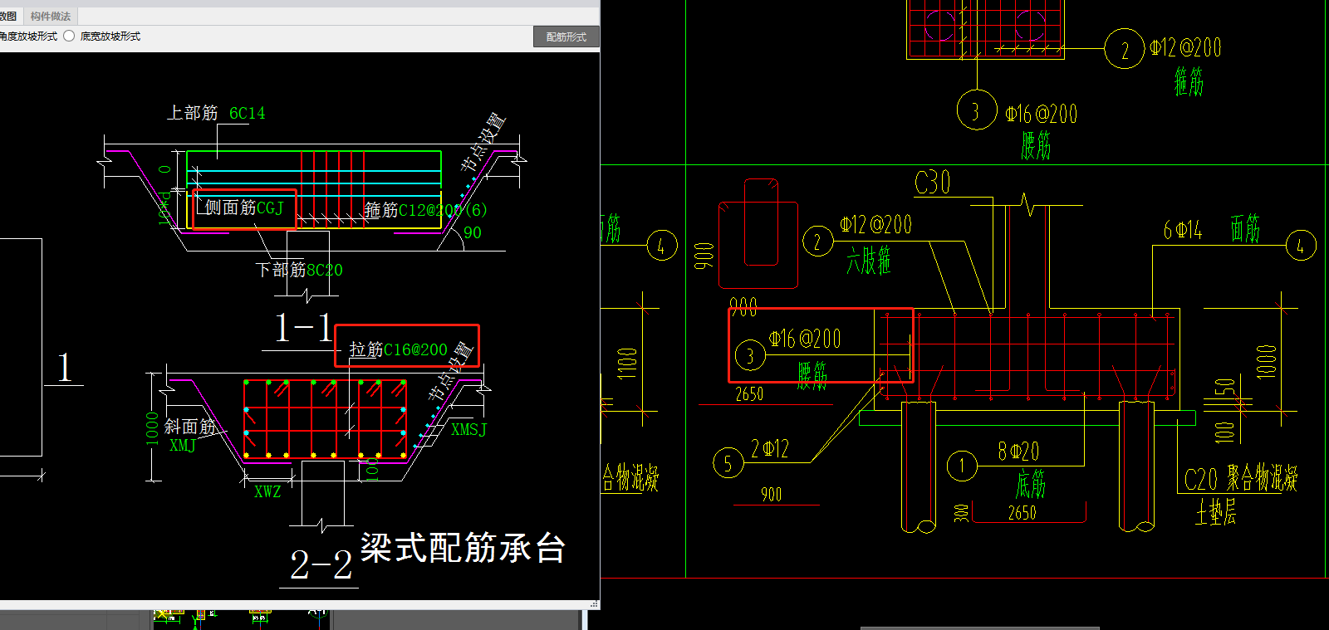
Task: Click the C30 concrete grade label
Action: tap(932, 183)
